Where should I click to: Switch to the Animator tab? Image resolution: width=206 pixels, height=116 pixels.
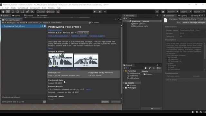[42, 15]
